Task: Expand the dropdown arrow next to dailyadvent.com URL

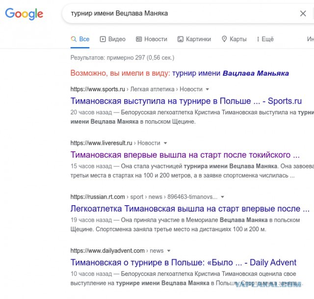Action: [x=169, y=251]
